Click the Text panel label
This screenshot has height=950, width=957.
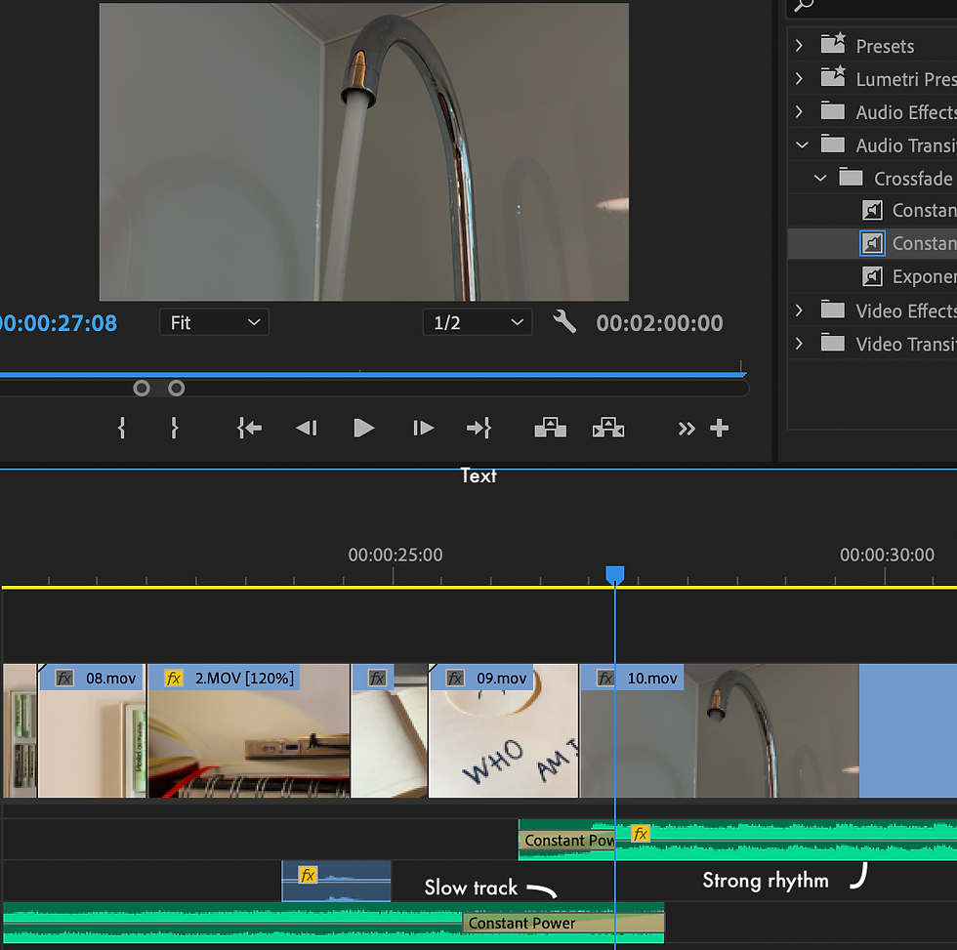coord(478,475)
